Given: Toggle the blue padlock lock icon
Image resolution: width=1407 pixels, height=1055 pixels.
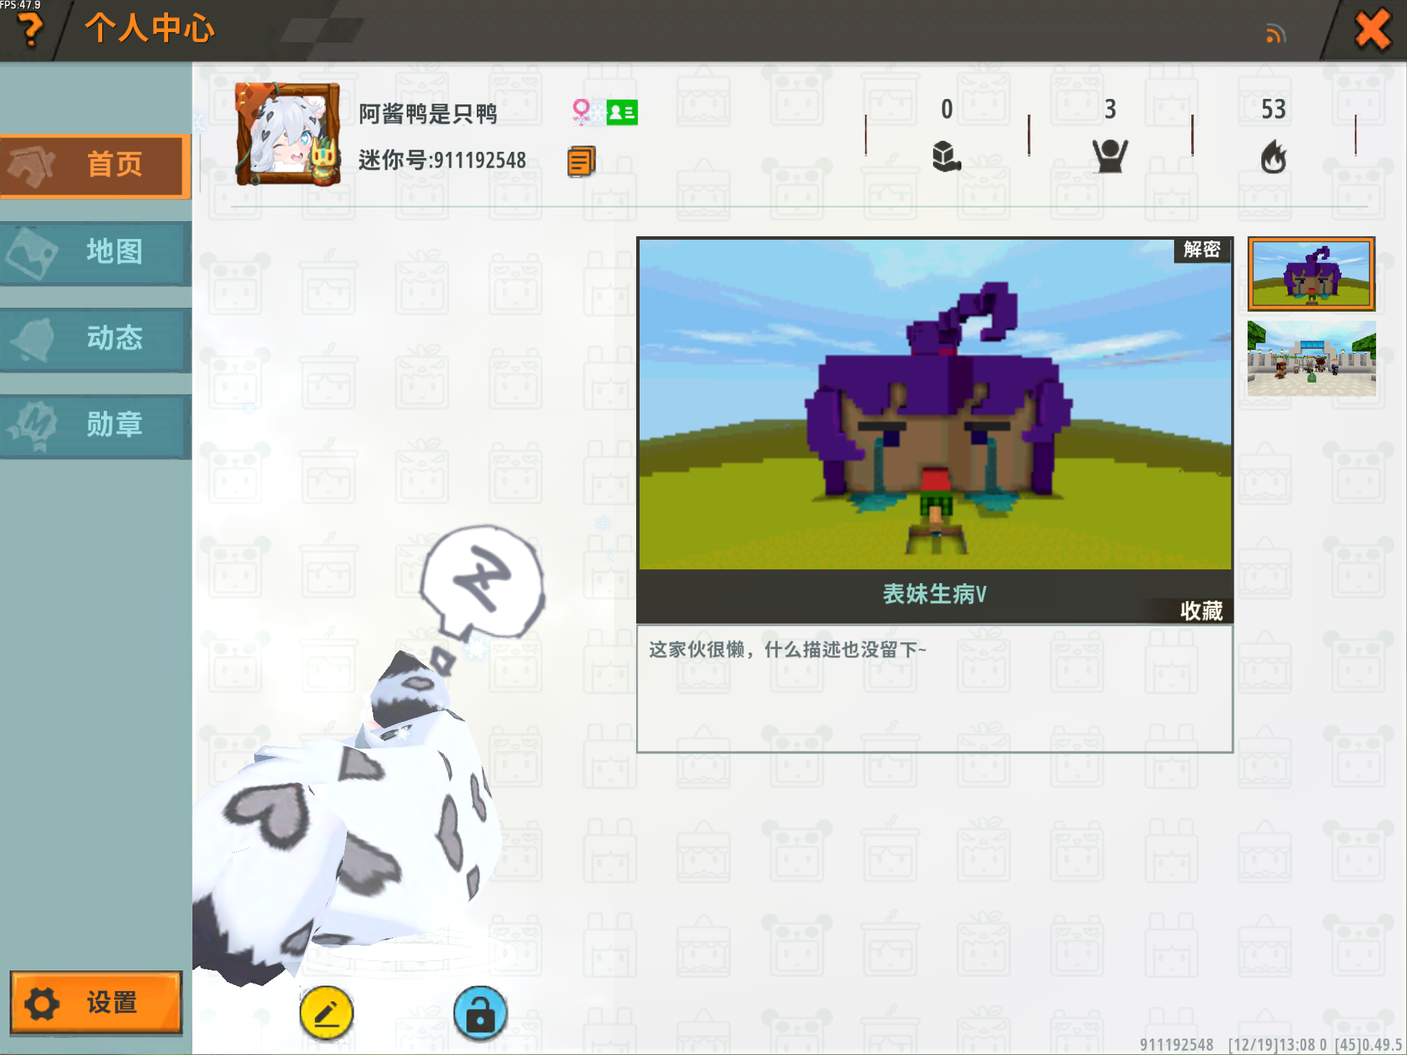Looking at the screenshot, I should [480, 1012].
